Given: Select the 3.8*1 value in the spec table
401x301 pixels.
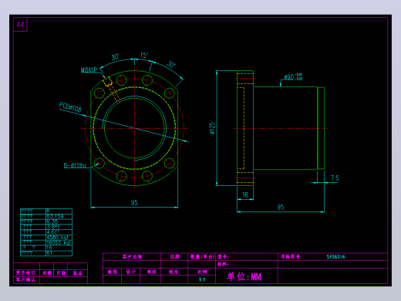Looking at the screenshot, I should [53, 227].
